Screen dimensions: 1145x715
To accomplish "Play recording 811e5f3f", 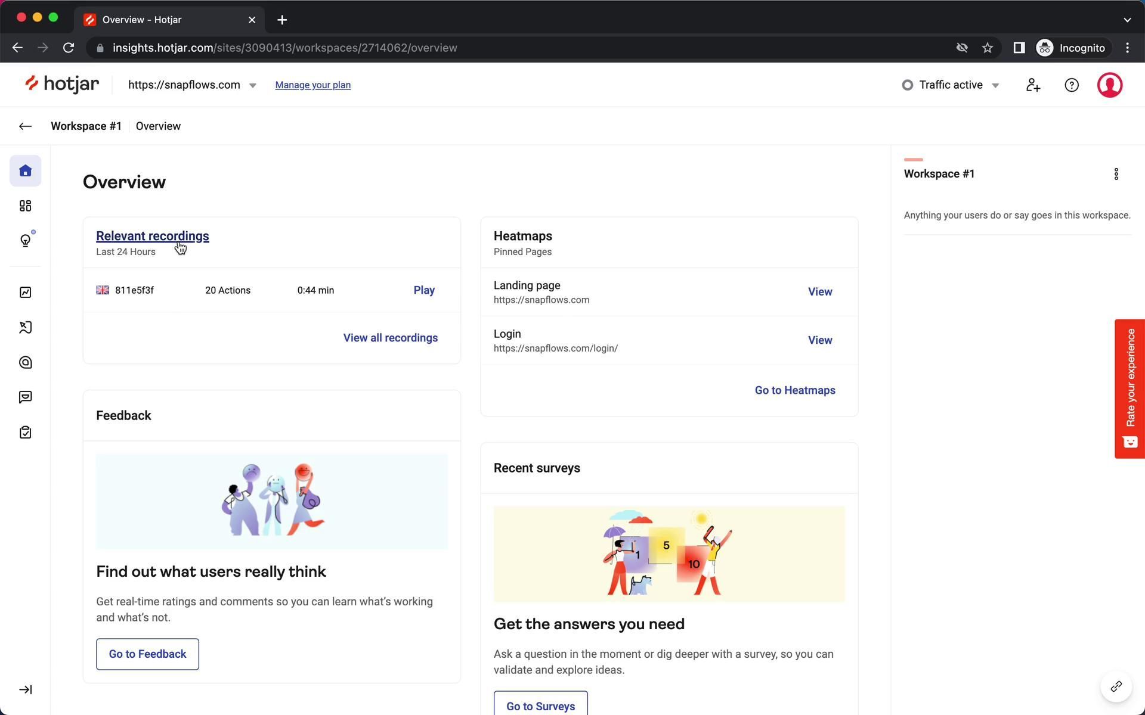I will (x=423, y=290).
